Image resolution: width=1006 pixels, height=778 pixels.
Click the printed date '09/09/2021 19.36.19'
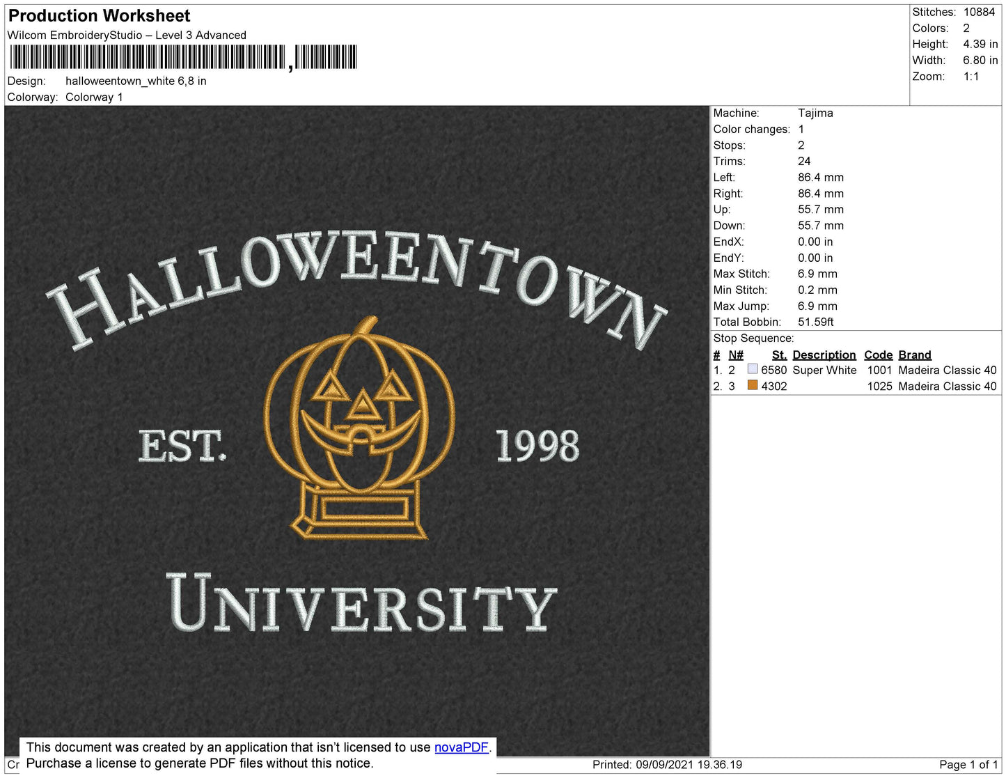tap(689, 764)
